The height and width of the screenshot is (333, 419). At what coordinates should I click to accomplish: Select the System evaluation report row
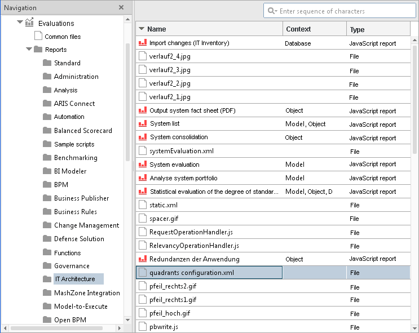(273, 164)
